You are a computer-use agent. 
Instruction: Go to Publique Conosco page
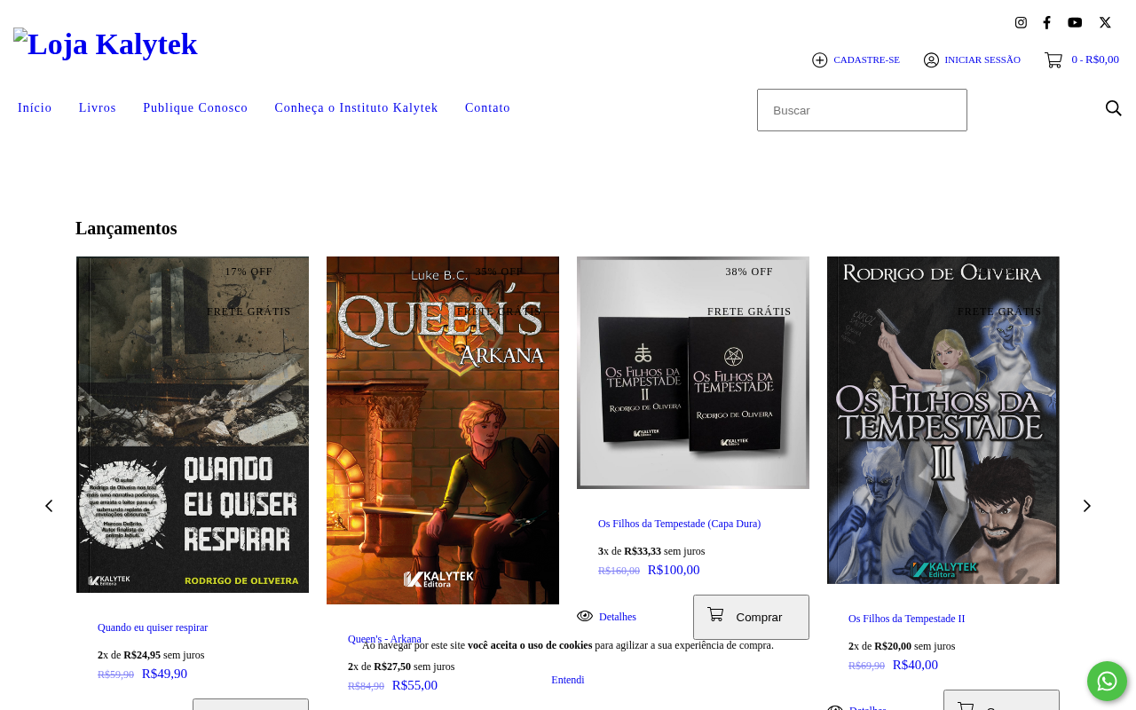[195, 107]
